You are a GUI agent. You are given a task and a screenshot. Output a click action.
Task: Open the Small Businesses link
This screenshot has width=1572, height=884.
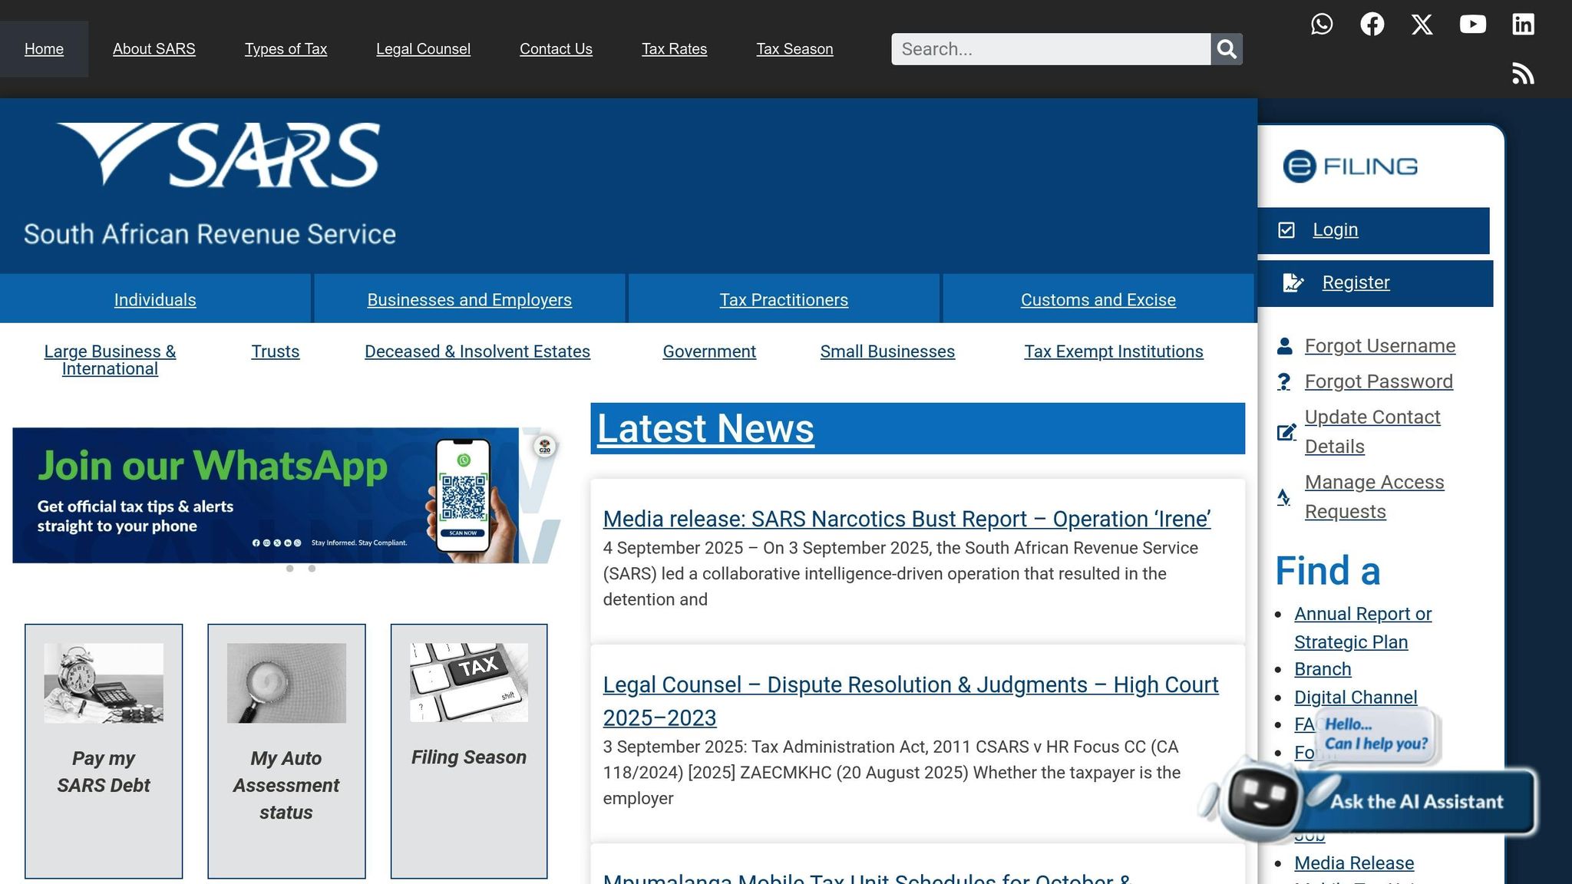pyautogui.click(x=887, y=351)
